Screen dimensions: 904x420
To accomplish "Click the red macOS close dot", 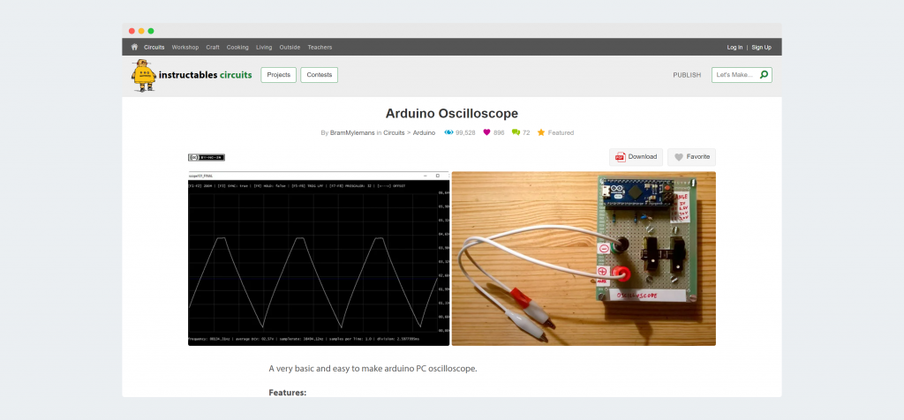I will click(x=132, y=31).
